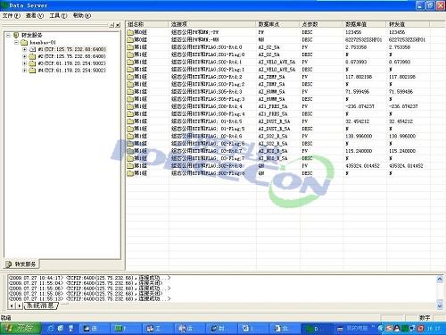Click folder icon of row valued 435324.014452

(130, 166)
